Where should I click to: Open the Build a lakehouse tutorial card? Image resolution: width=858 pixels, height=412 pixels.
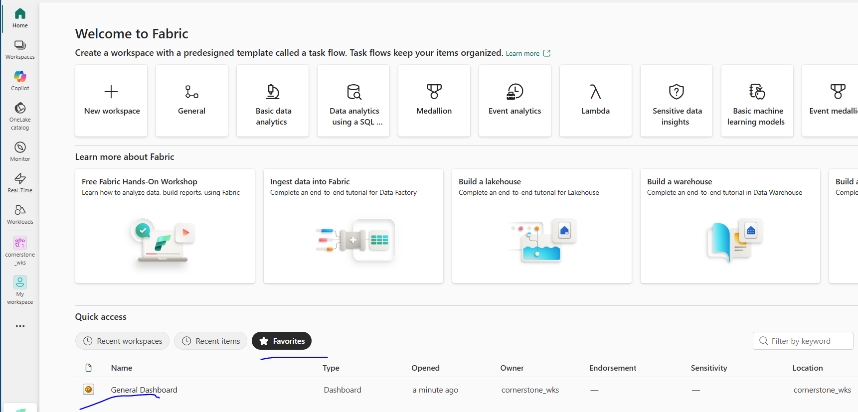[x=541, y=226]
